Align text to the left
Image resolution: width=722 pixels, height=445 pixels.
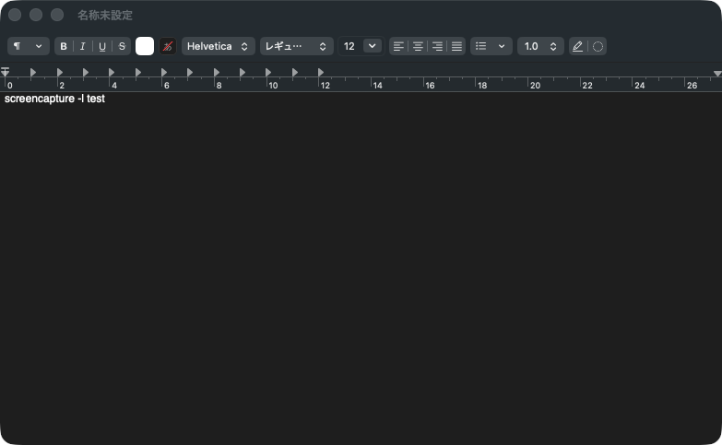pyautogui.click(x=398, y=46)
